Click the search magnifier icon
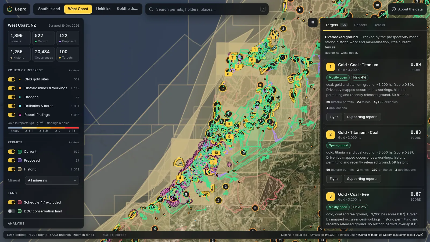Image resolution: width=430 pixels, height=242 pixels. point(151,9)
